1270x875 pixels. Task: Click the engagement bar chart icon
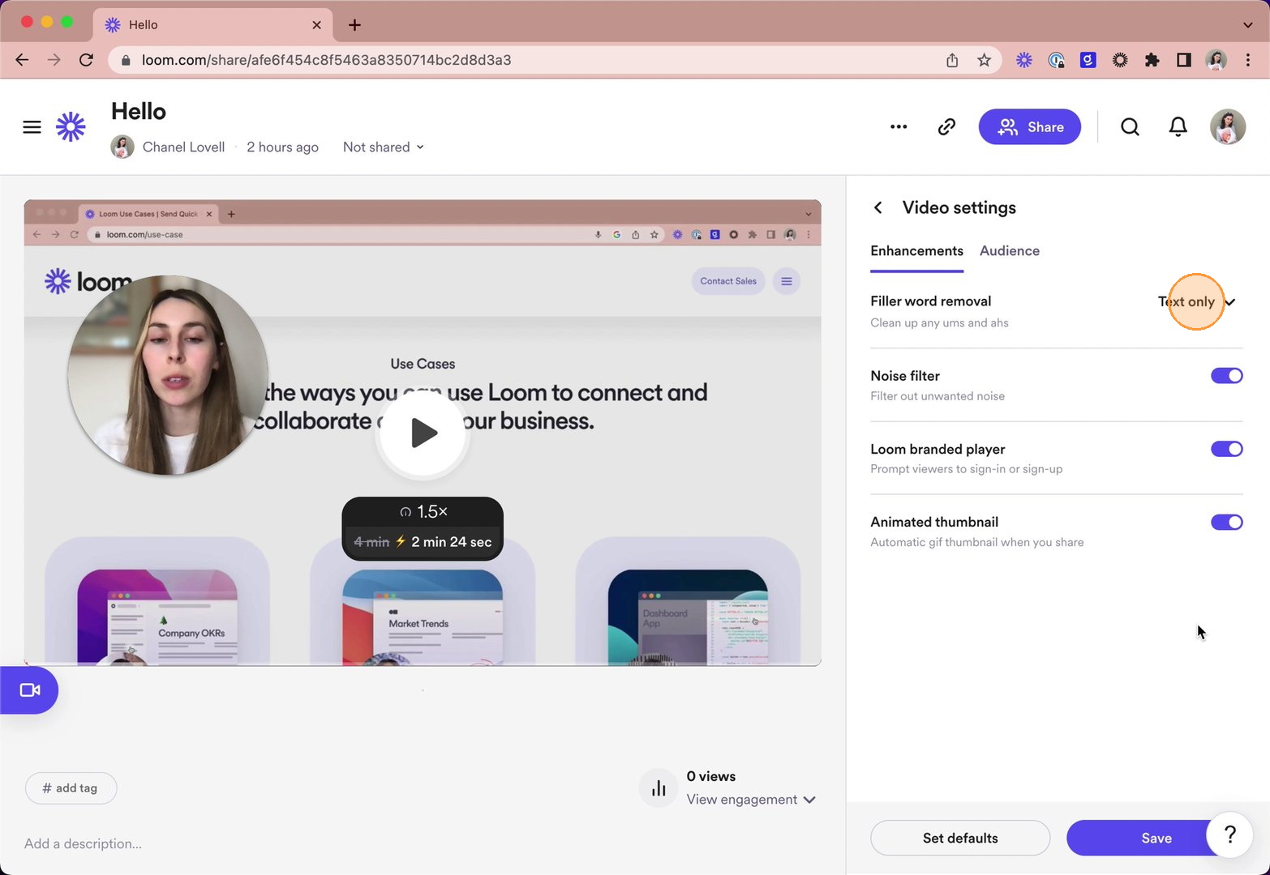(659, 788)
